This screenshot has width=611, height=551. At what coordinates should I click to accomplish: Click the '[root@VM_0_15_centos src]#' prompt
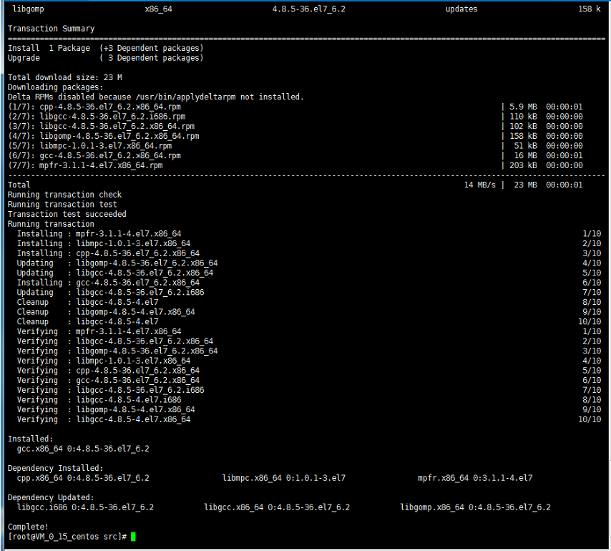pos(67,537)
